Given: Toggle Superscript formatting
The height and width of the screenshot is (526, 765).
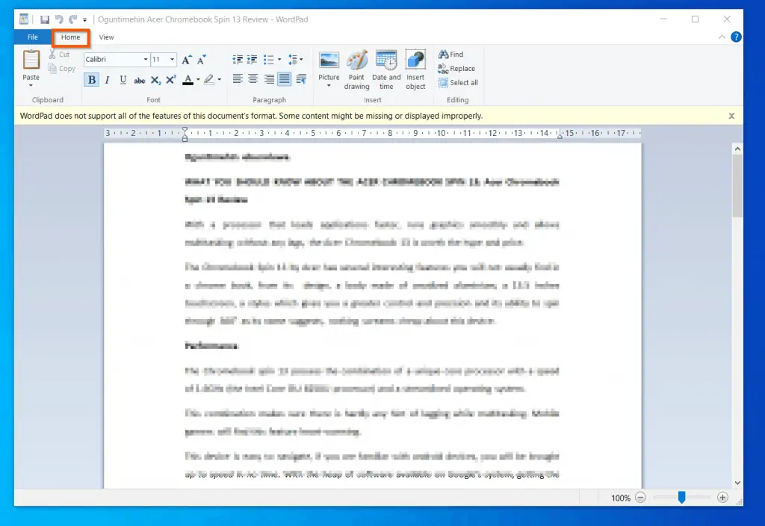Looking at the screenshot, I should (171, 79).
